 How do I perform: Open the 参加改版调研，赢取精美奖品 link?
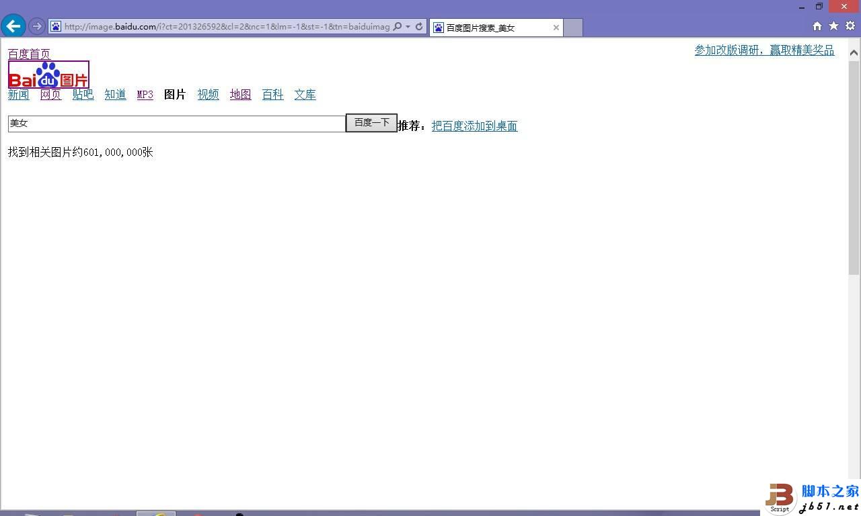763,50
